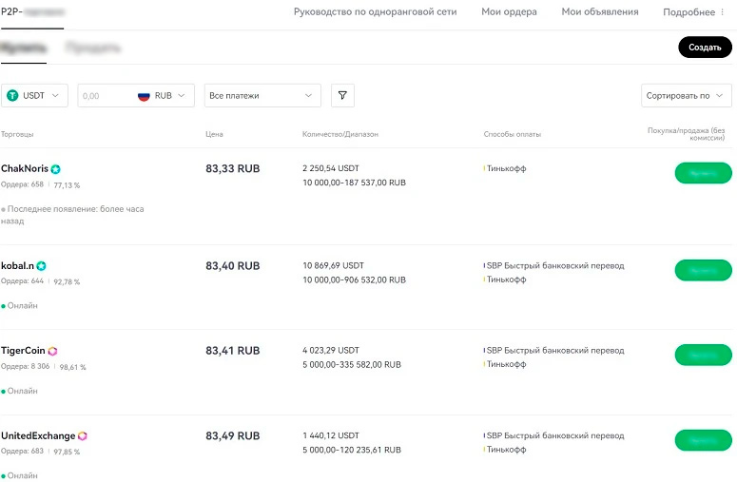The image size is (737, 482).
Task: Click the Russian flag icon beside RUB
Action: [x=144, y=95]
